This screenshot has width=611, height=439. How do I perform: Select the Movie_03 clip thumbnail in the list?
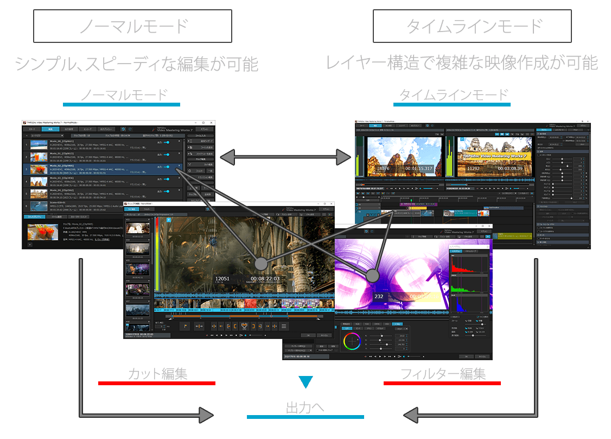(x=39, y=181)
